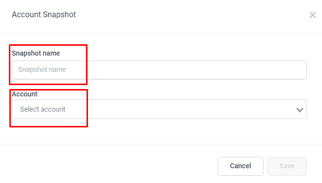Save the account snapshot
The height and width of the screenshot is (183, 322).
coord(287,166)
